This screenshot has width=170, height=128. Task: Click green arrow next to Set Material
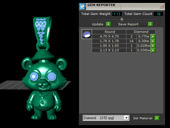(157, 118)
